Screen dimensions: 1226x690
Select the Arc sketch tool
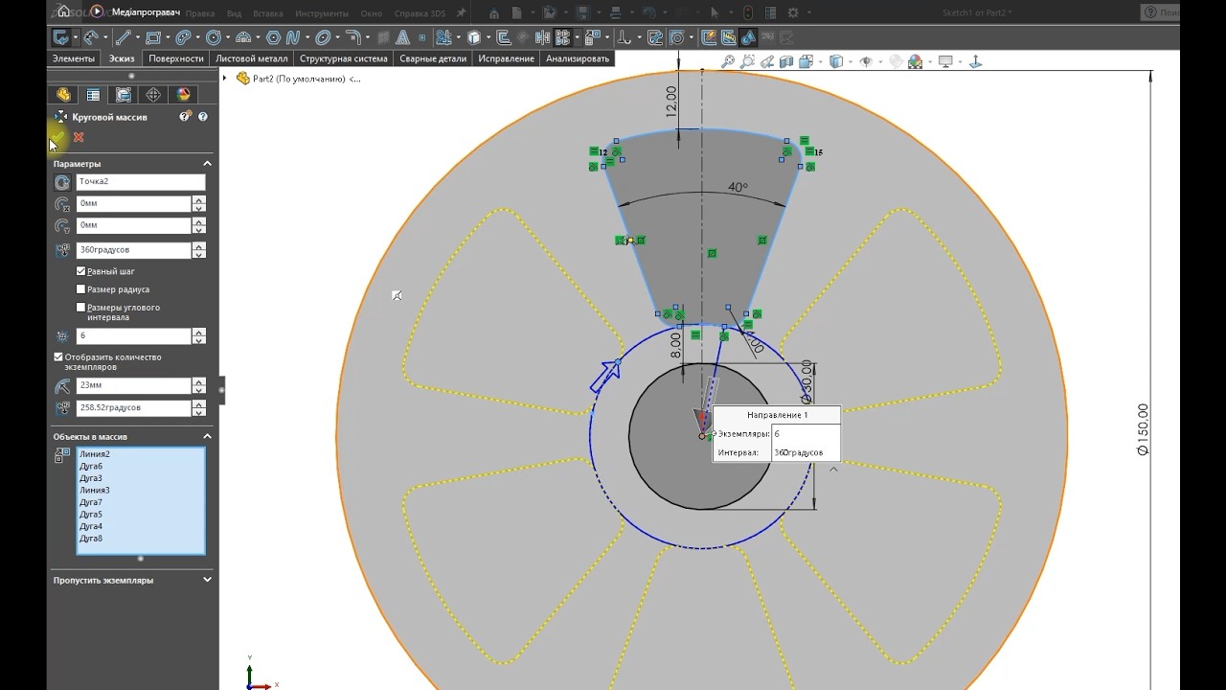pyautogui.click(x=242, y=37)
